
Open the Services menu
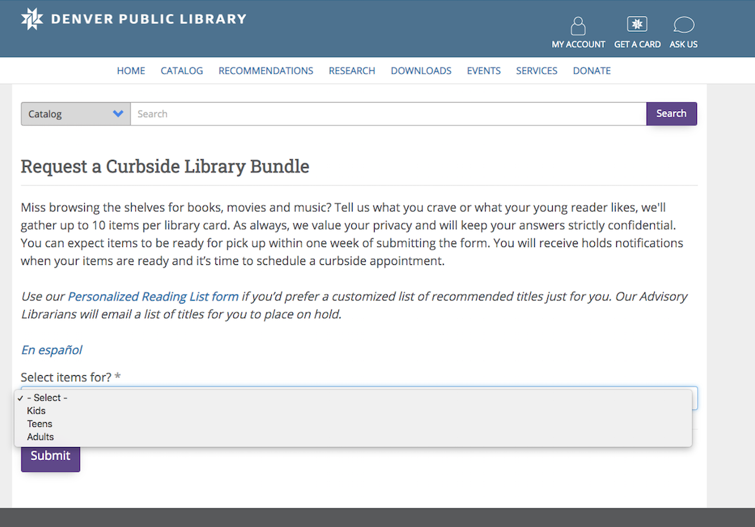pos(537,71)
